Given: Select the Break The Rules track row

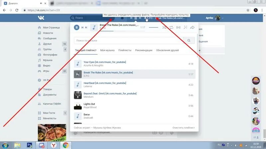Looking at the screenshot, I should [x=135, y=74].
